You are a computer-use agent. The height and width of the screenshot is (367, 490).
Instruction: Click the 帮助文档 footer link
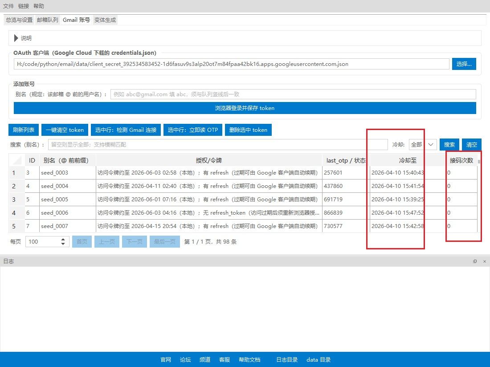[249, 360]
